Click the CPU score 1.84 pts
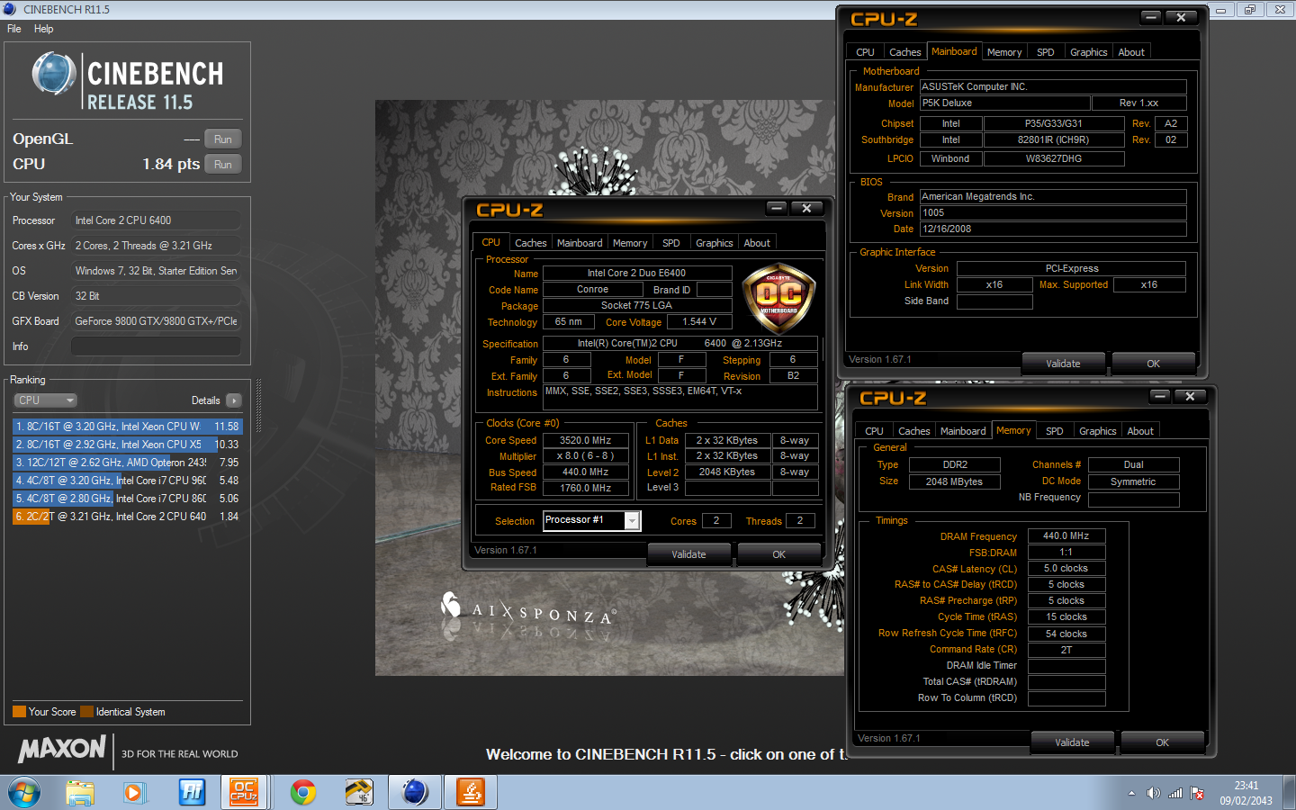Image resolution: width=1296 pixels, height=810 pixels. coord(171,164)
